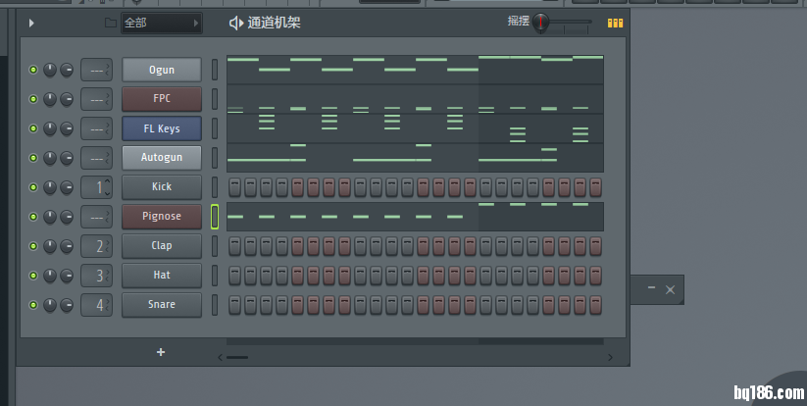Click the FPC channel volume knob

67,99
